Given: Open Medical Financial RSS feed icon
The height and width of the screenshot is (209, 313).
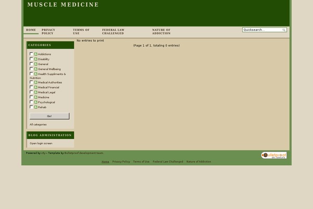Looking at the screenshot, I should pos(35,87).
